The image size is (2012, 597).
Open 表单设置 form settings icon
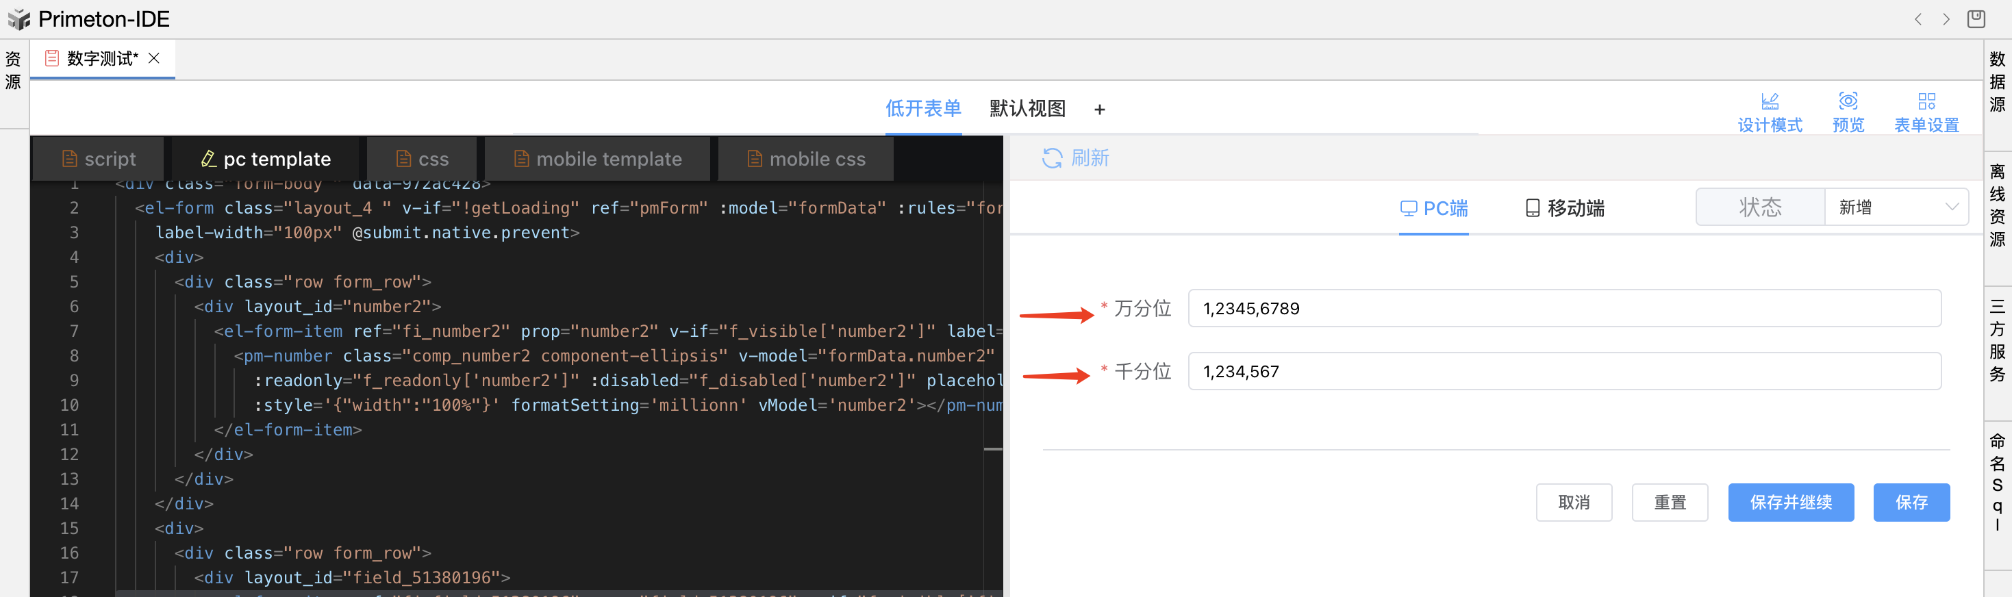(1926, 101)
